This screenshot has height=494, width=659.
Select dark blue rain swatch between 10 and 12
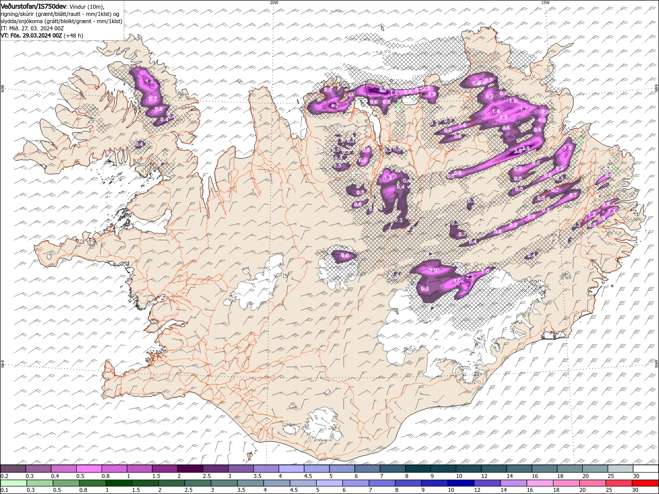pos(460,483)
